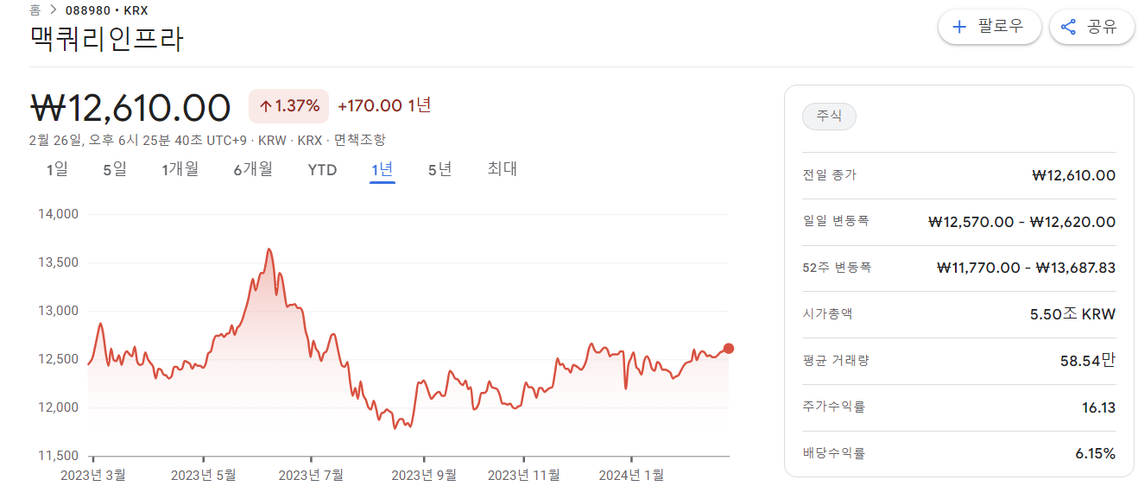Select the 5일 time range tab
This screenshot has width=1138, height=486.
(x=114, y=169)
